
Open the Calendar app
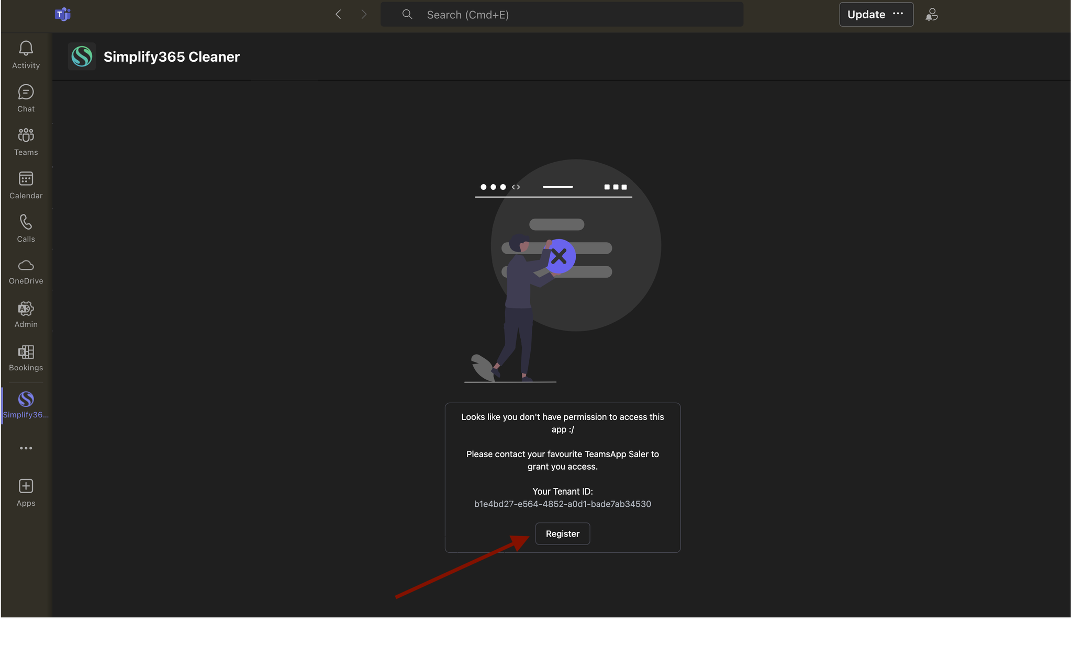click(26, 185)
